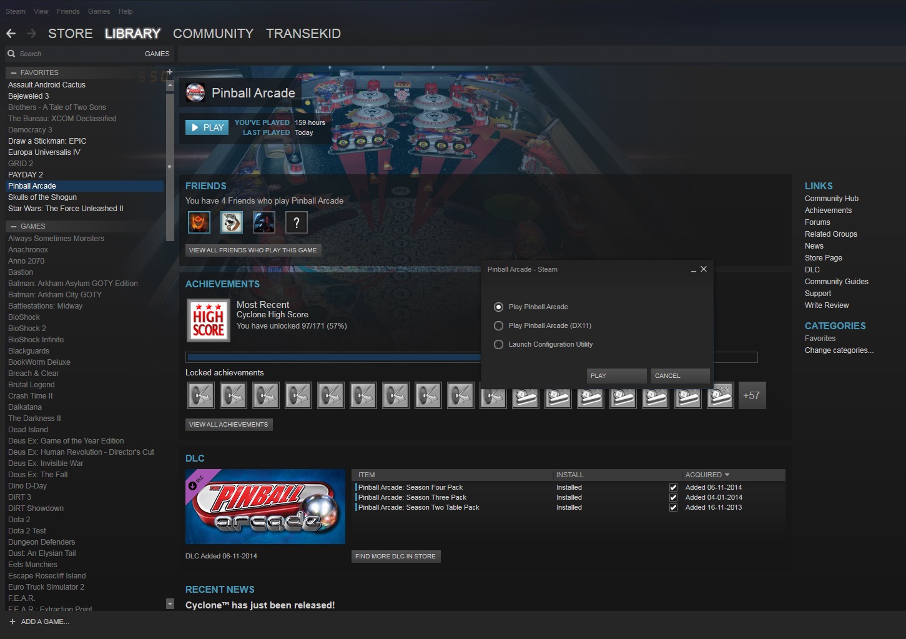Image resolution: width=906 pixels, height=639 pixels.
Task: Click the last locked pinball achievement icon
Action: click(x=720, y=395)
